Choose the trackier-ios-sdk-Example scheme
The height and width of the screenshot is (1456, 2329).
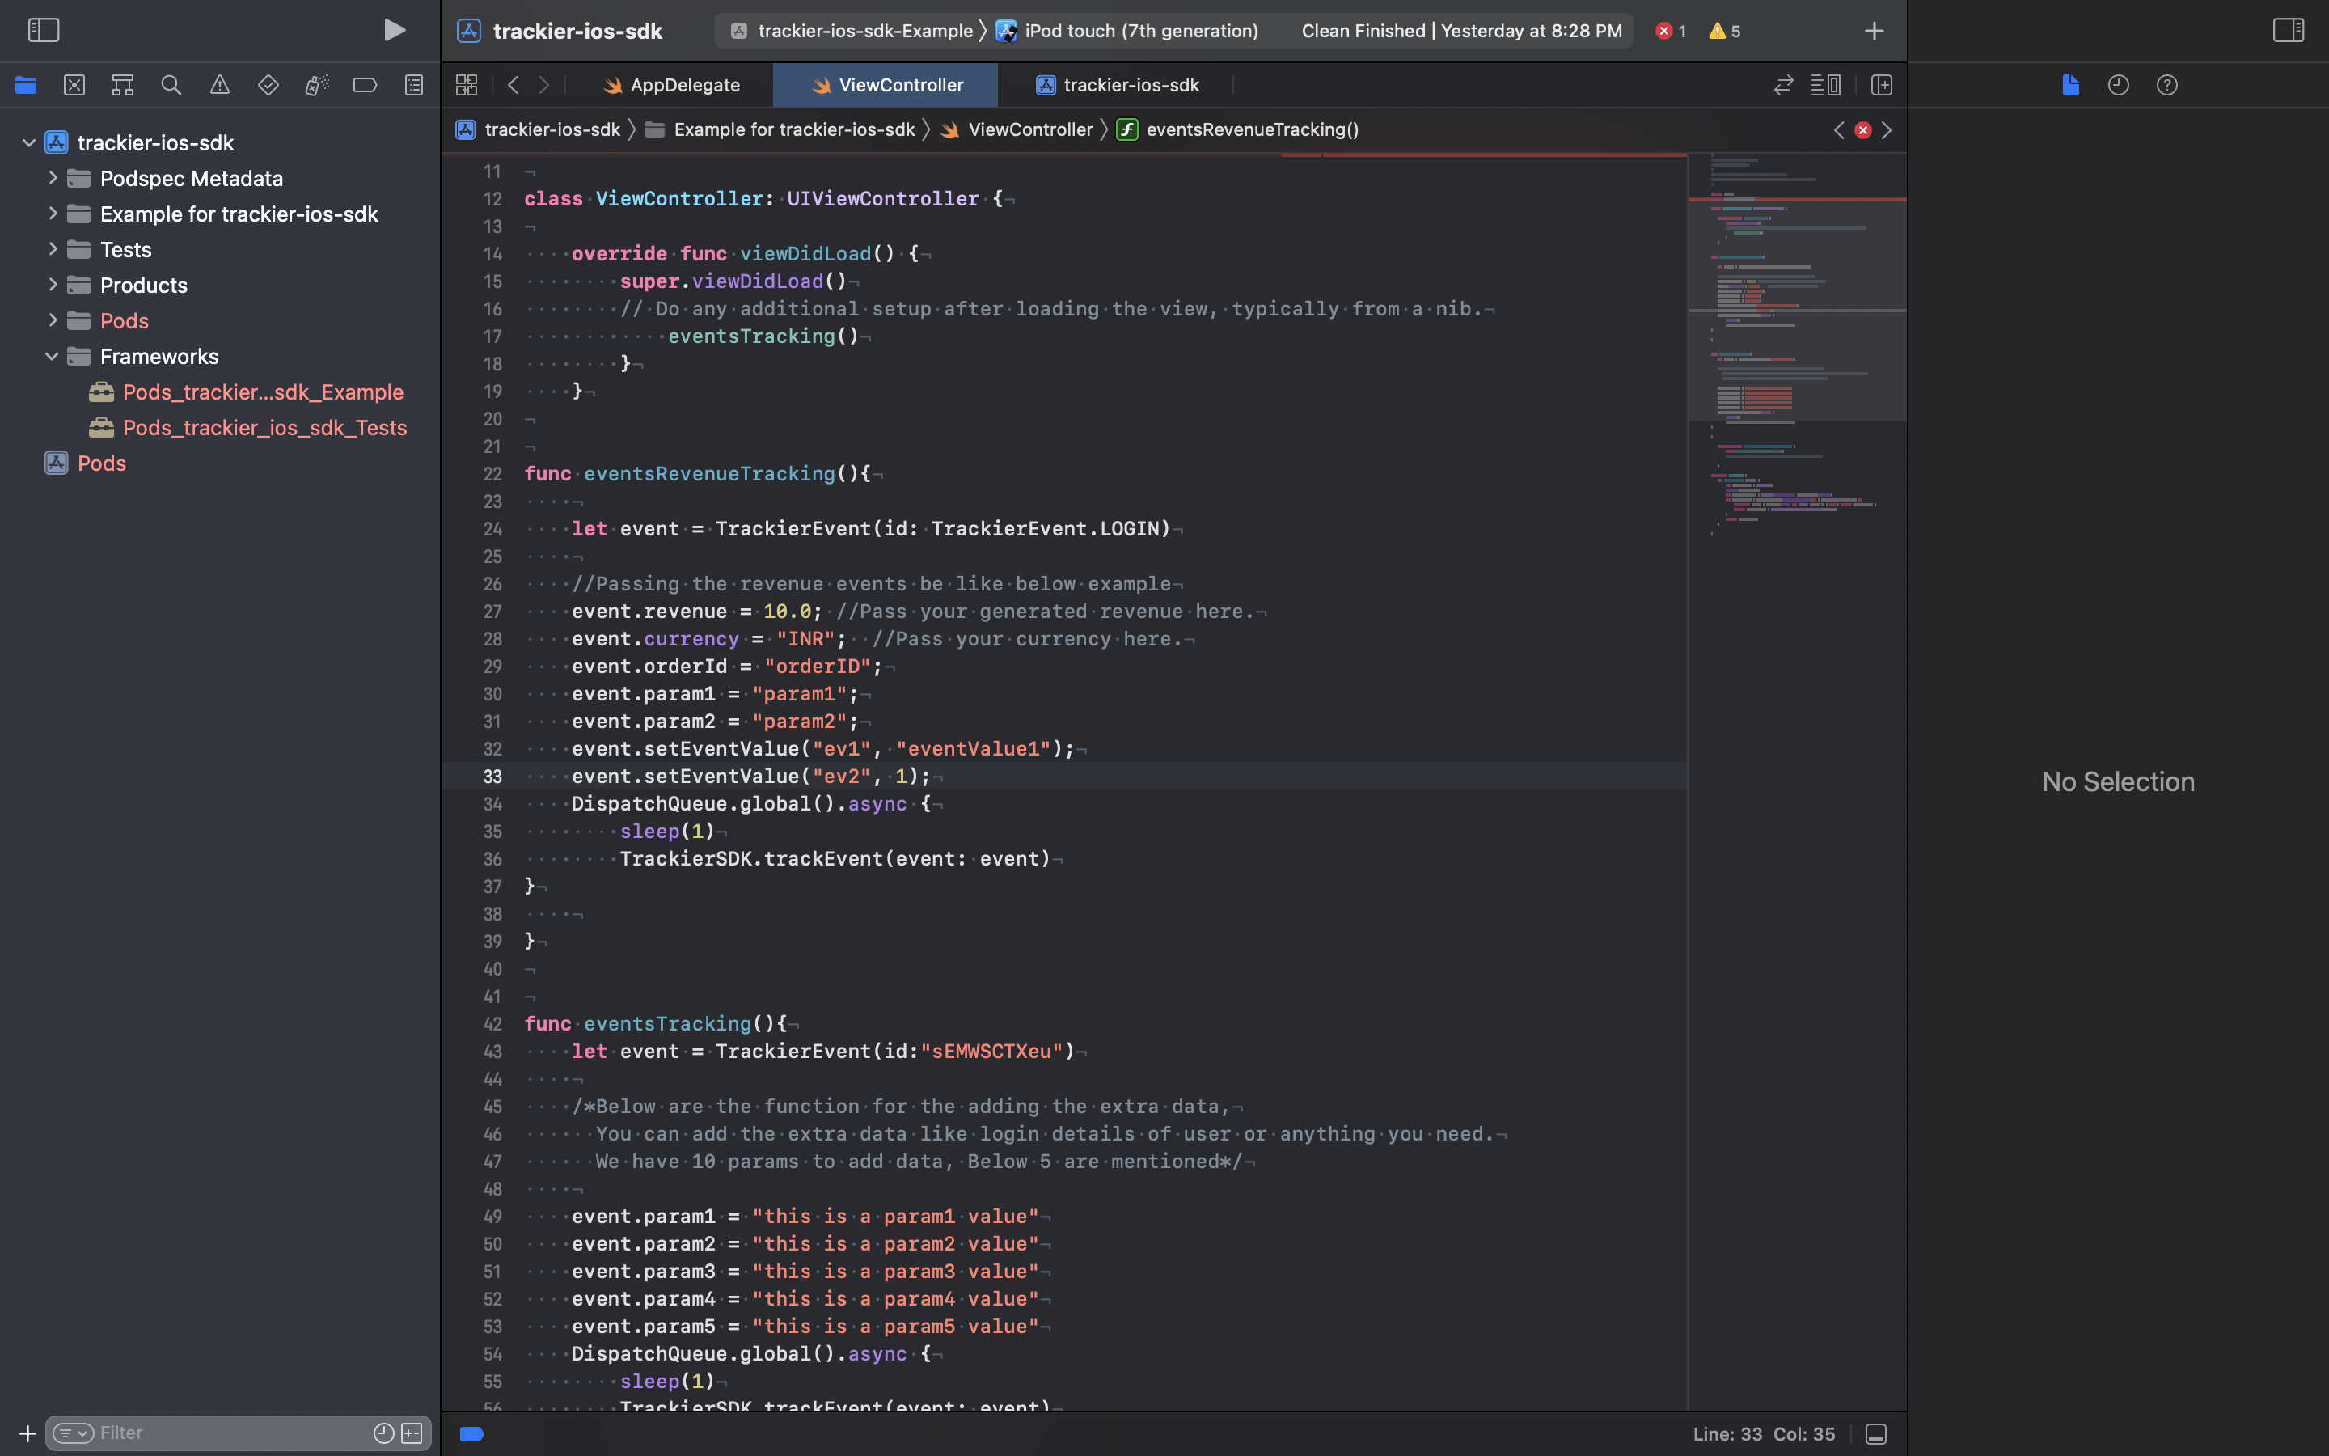(852, 31)
